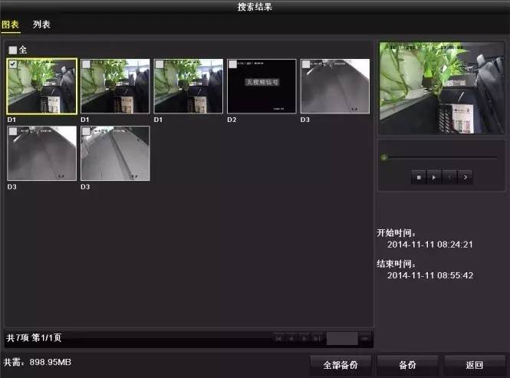Select the D2 no-signal thumbnail
This screenshot has height=378, width=510.
(262, 86)
